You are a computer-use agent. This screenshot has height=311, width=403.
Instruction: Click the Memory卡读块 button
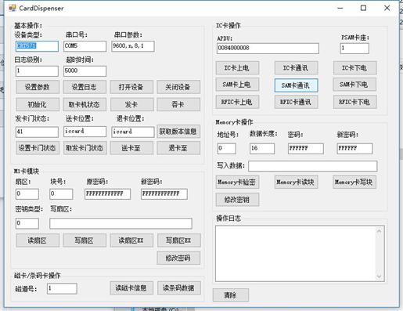click(296, 182)
